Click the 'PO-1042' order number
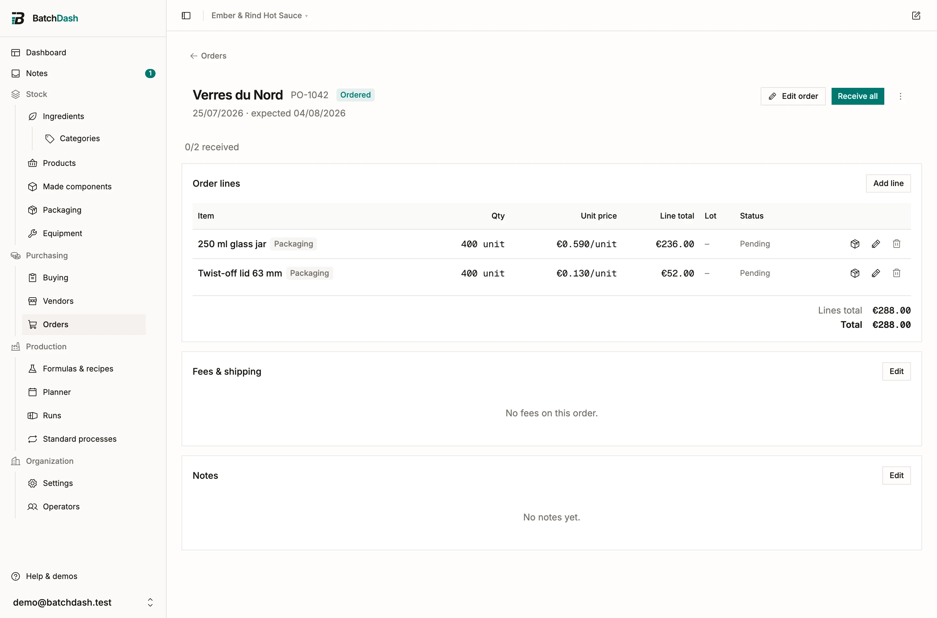The image size is (937, 618). 309,95
